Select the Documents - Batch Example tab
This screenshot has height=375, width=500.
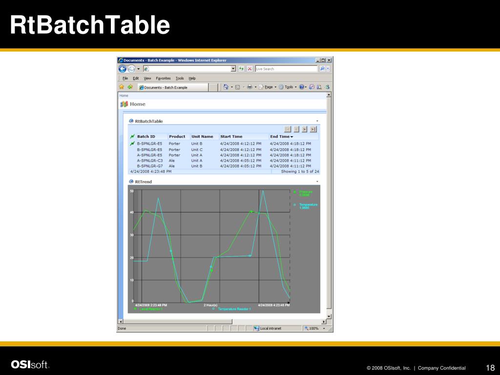173,87
